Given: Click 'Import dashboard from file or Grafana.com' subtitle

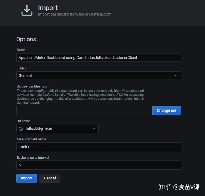Looking at the screenshot, I should [75, 14].
